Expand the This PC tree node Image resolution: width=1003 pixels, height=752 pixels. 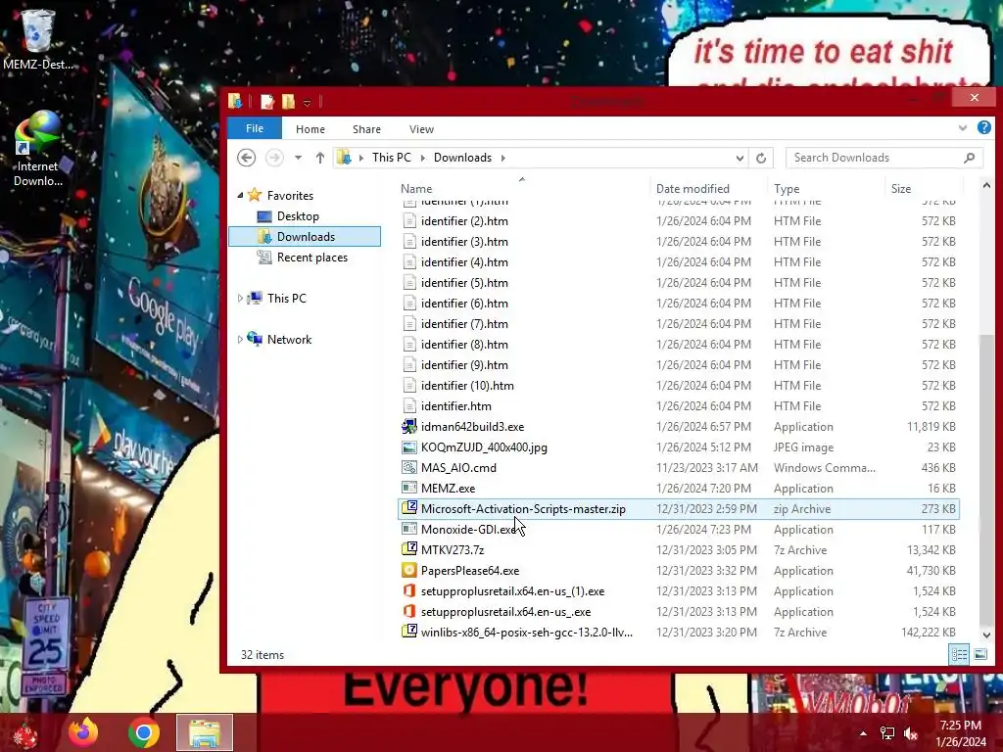241,298
